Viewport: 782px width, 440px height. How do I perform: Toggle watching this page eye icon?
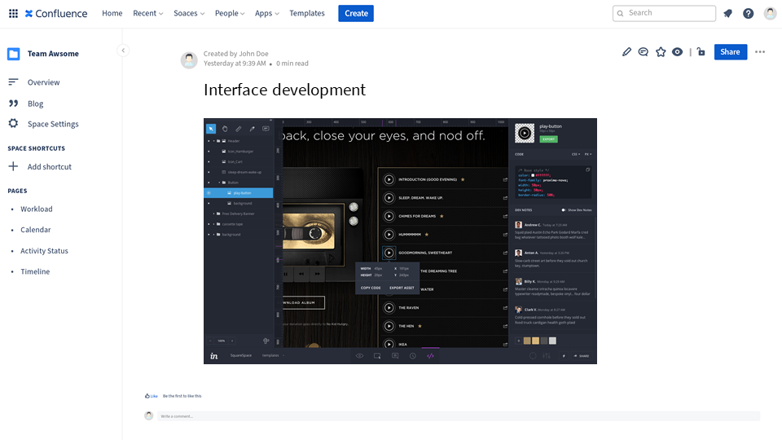677,52
